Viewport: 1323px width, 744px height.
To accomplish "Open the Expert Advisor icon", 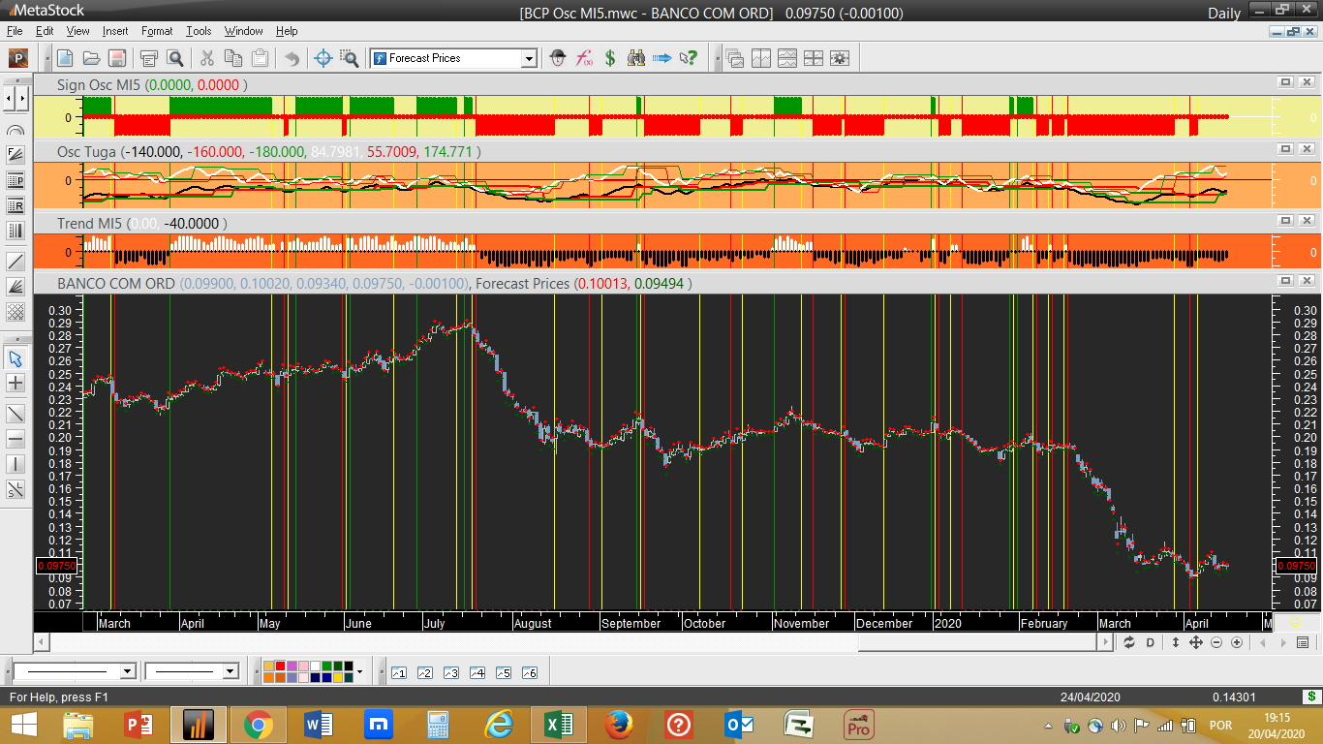I will [x=558, y=58].
